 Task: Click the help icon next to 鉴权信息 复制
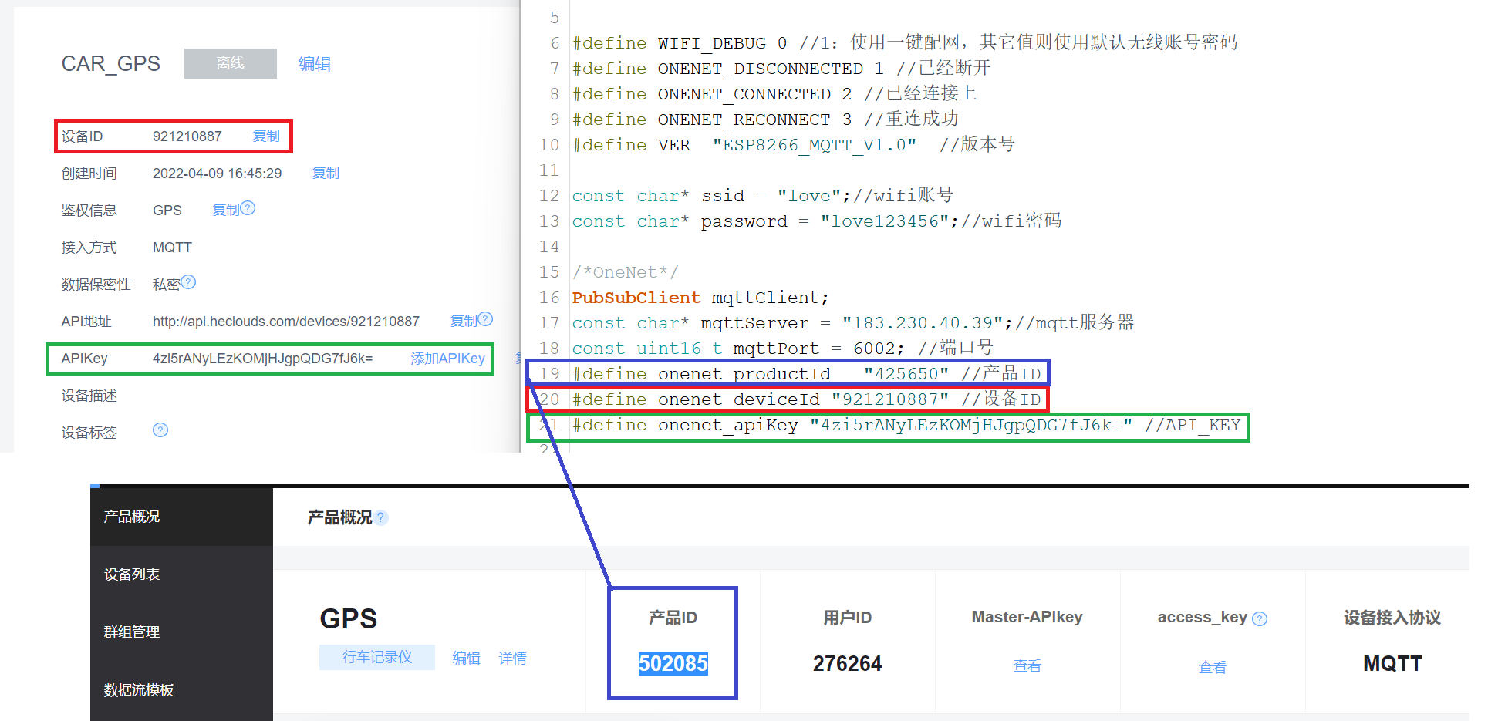(x=248, y=208)
